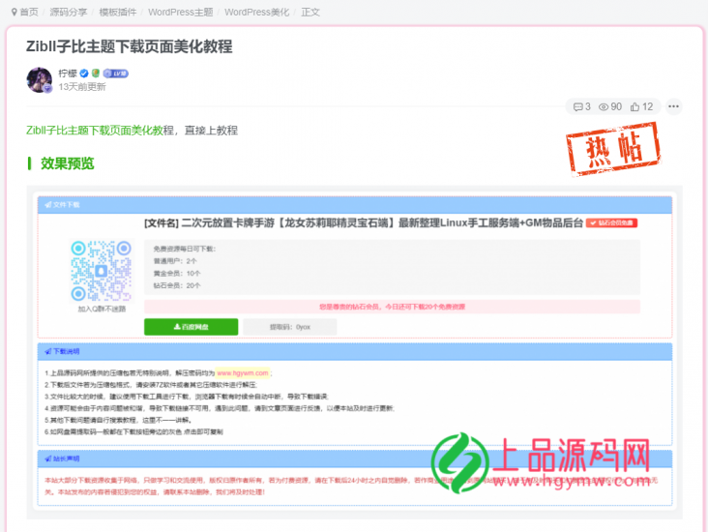Click the blue verified badge beside author name
Screen dimensions: 708x532
[85, 74]
